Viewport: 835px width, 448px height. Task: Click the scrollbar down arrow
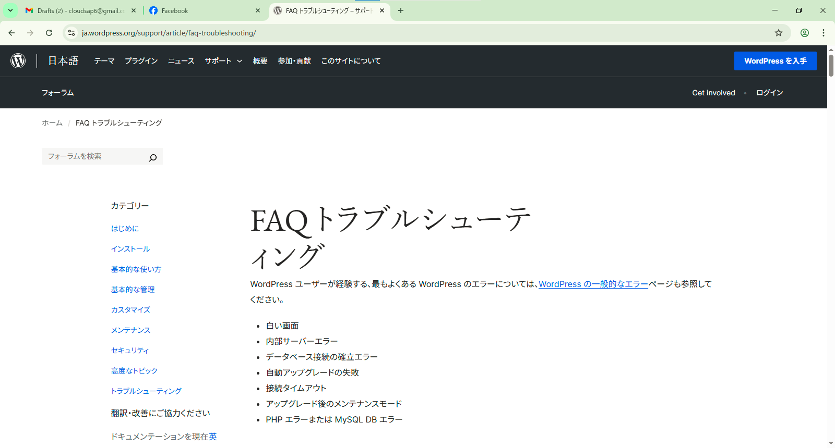pos(831,443)
